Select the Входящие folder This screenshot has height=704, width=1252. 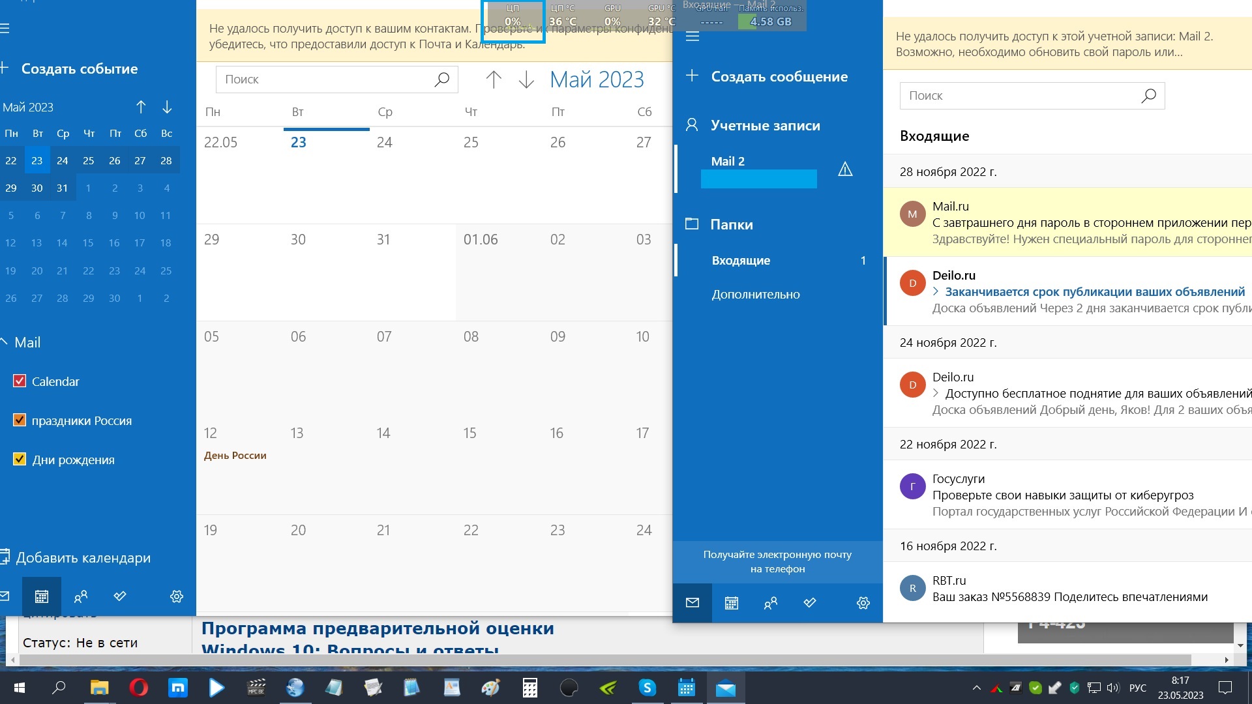pyautogui.click(x=741, y=260)
